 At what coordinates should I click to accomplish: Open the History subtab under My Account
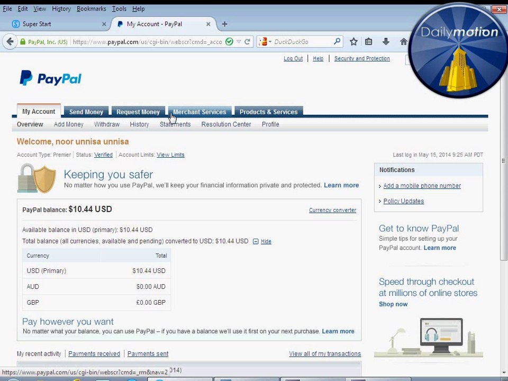tap(139, 124)
